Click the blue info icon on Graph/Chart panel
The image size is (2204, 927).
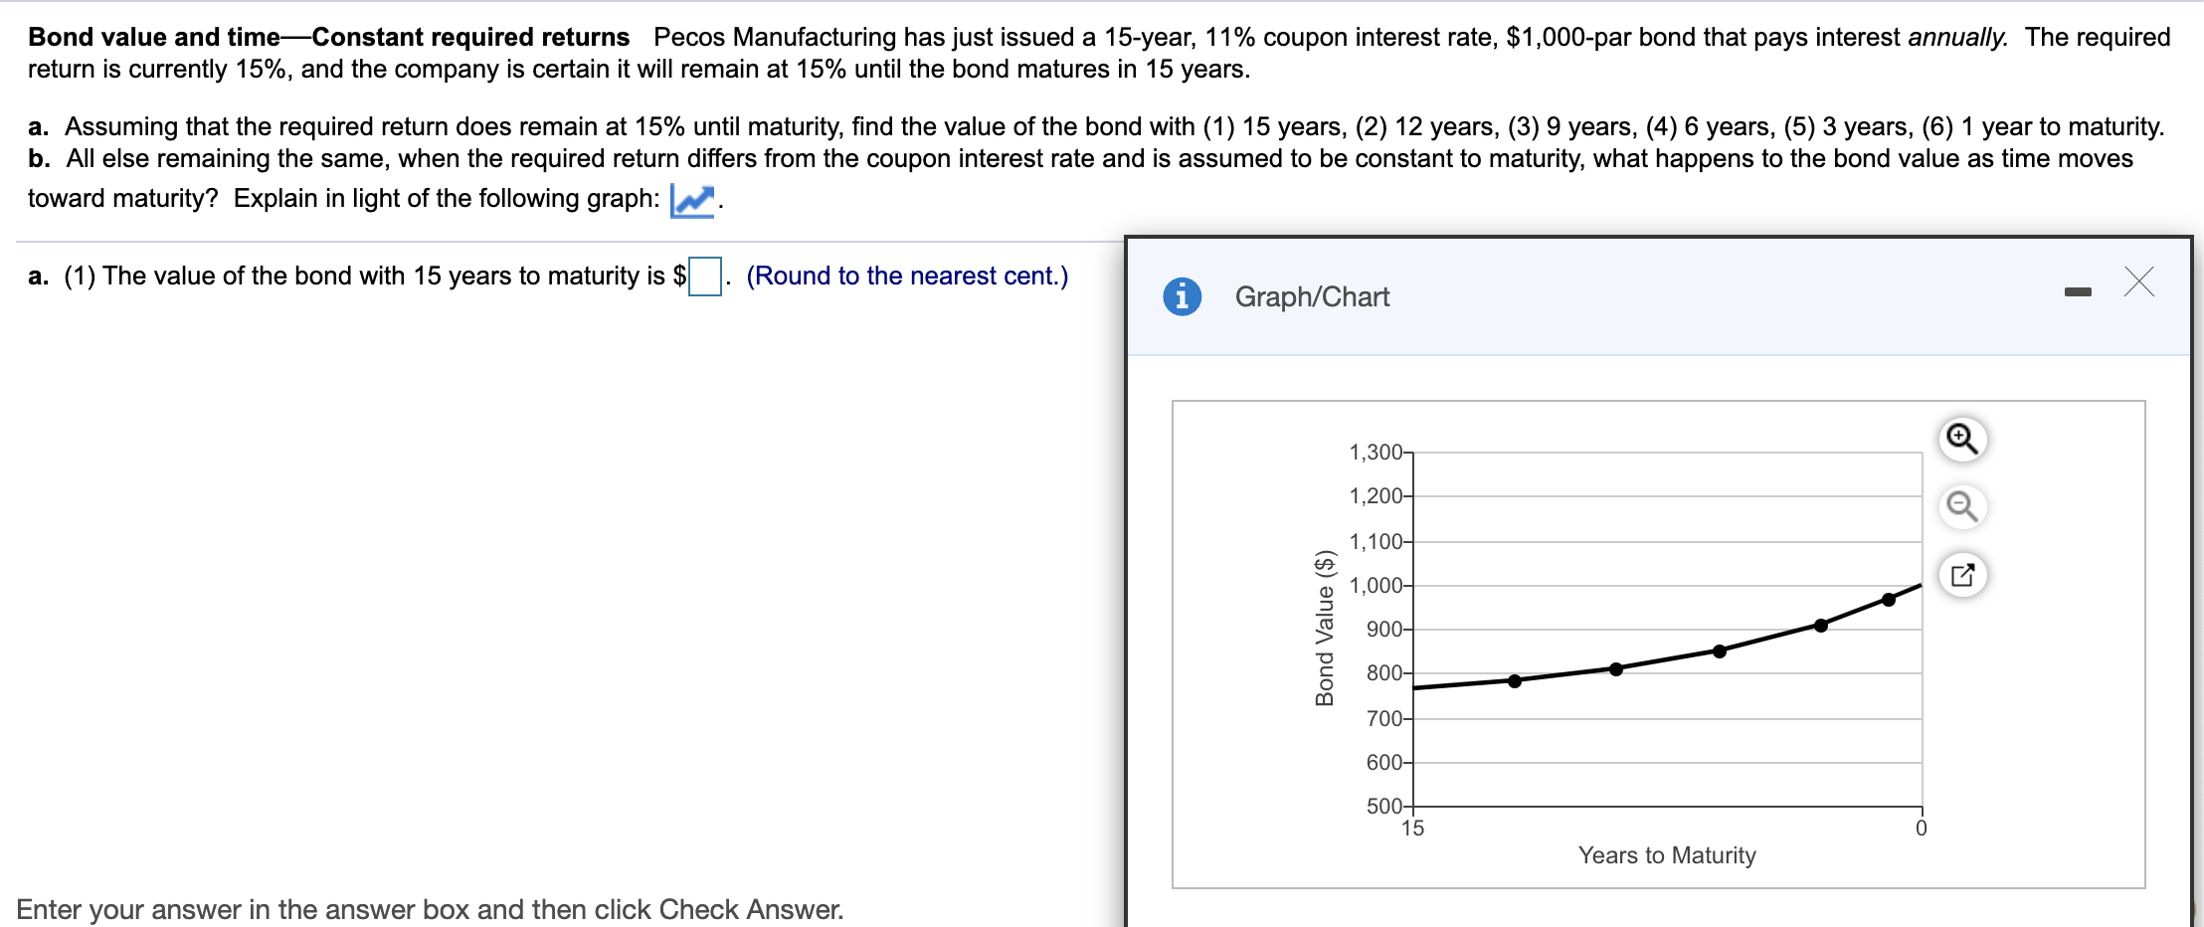(x=1184, y=295)
